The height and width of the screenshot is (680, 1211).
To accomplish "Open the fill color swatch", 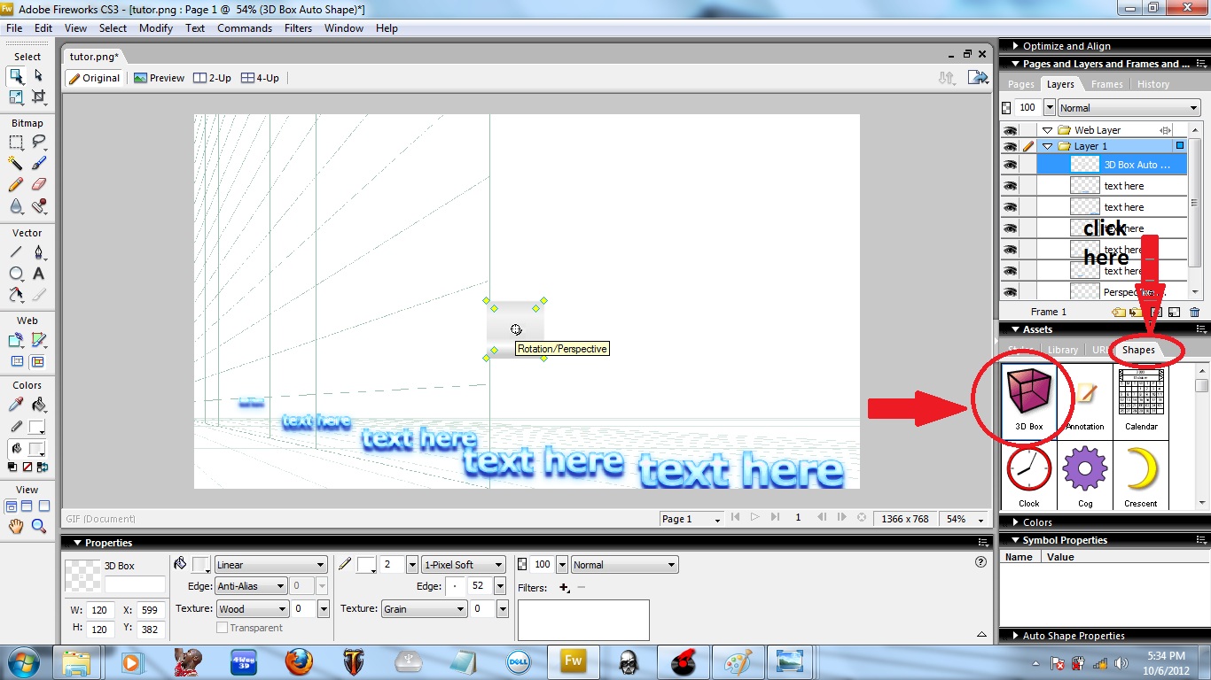I will point(201,564).
